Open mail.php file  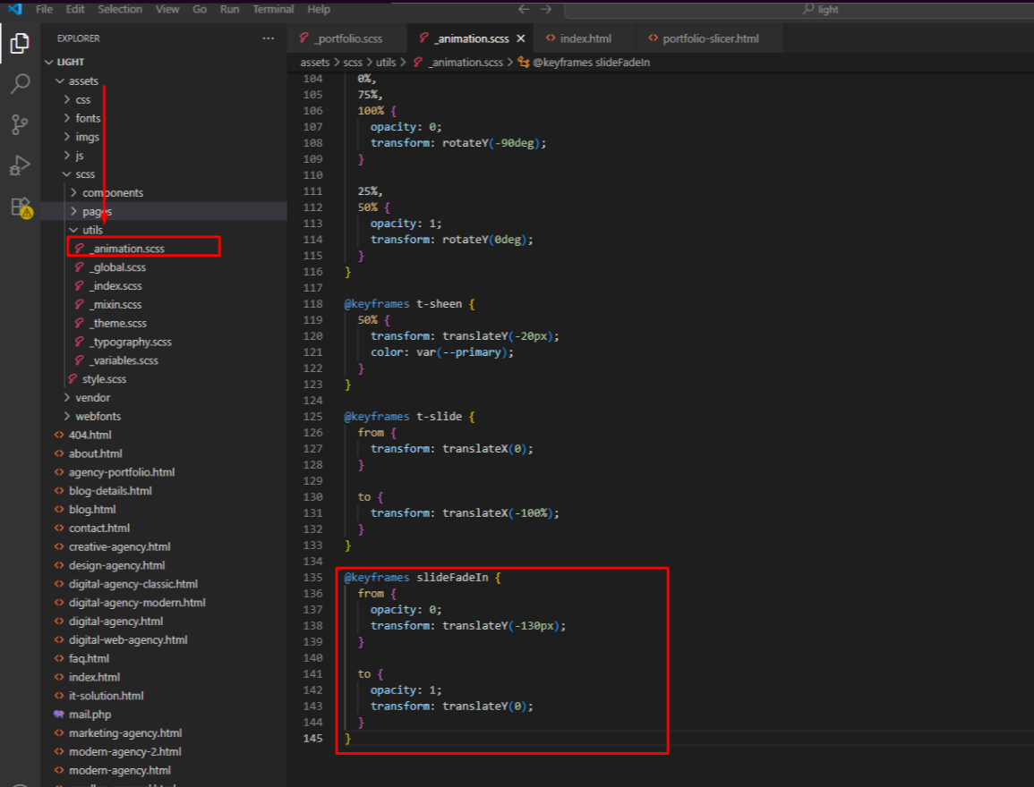(164, 715)
